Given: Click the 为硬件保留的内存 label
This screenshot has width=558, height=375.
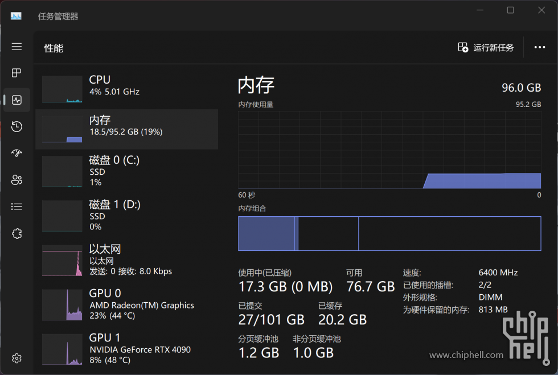Looking at the screenshot, I should click(436, 310).
